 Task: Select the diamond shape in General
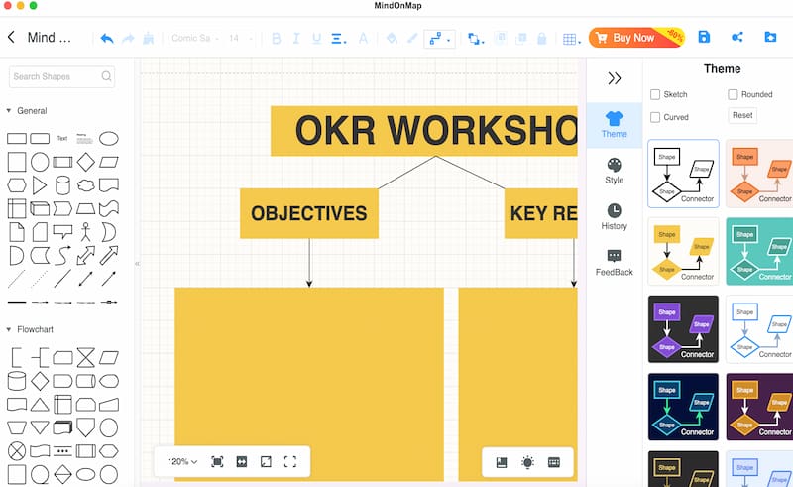click(x=86, y=162)
